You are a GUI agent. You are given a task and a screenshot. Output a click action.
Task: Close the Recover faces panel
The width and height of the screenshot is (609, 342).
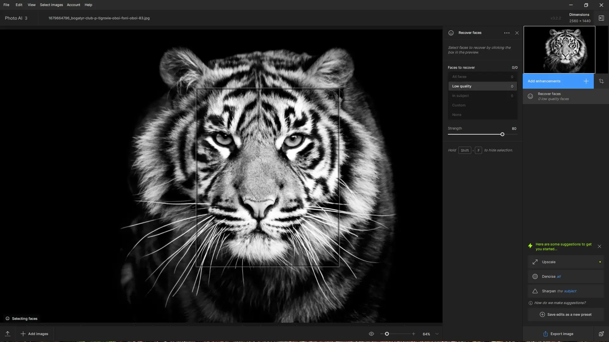click(517, 33)
